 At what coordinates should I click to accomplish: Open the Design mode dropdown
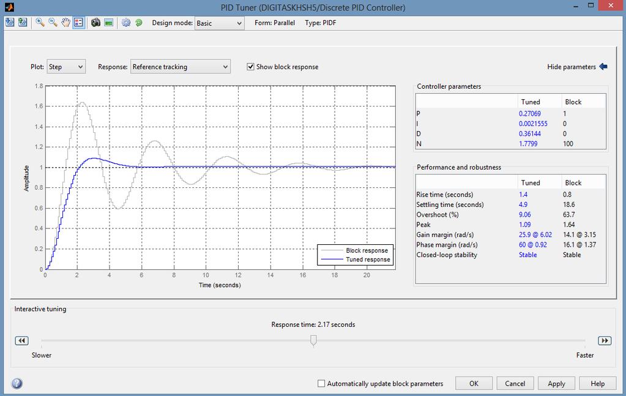pyautogui.click(x=219, y=23)
